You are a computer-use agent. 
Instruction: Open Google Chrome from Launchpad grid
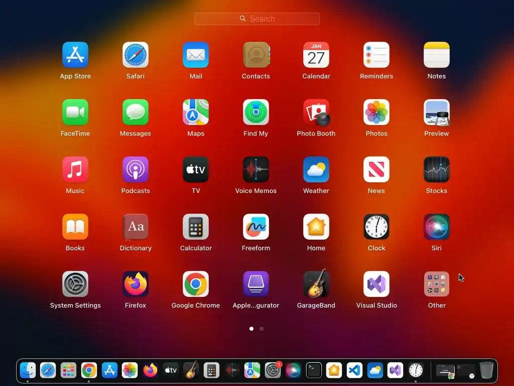(x=196, y=284)
